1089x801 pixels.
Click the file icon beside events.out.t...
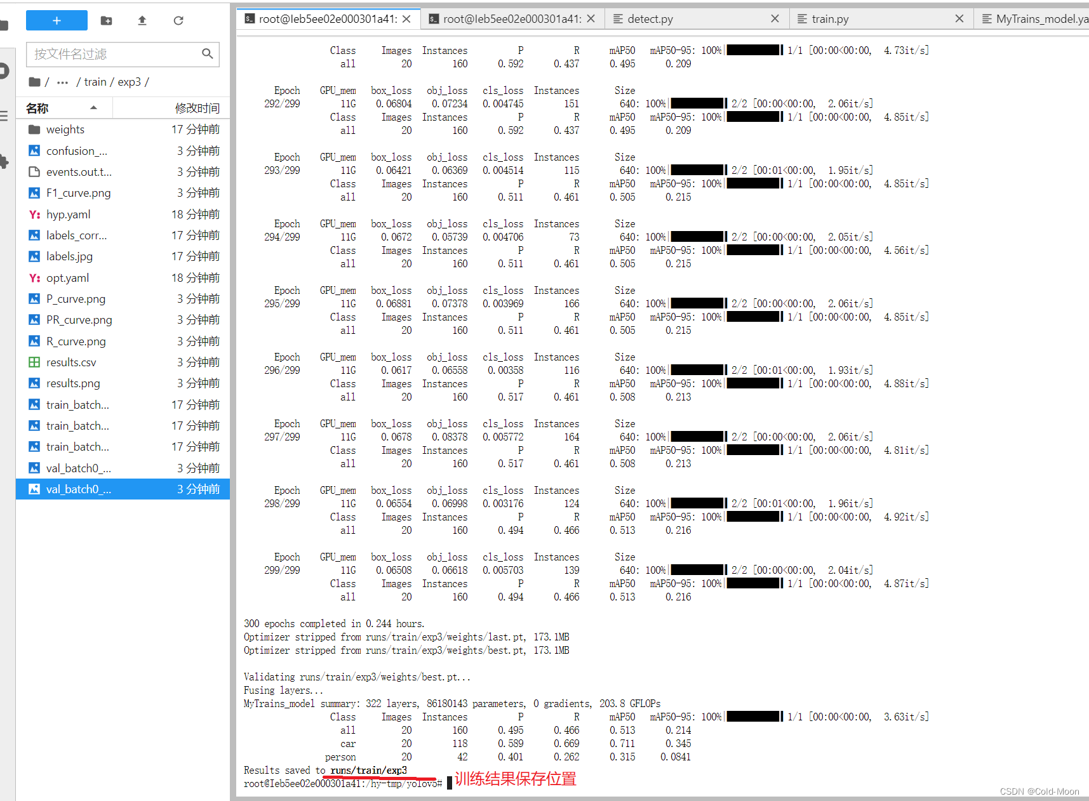(x=34, y=172)
